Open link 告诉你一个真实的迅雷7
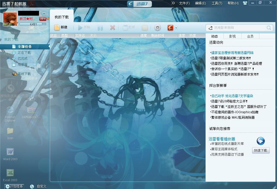This screenshot has height=189, width=277. pos(233,69)
